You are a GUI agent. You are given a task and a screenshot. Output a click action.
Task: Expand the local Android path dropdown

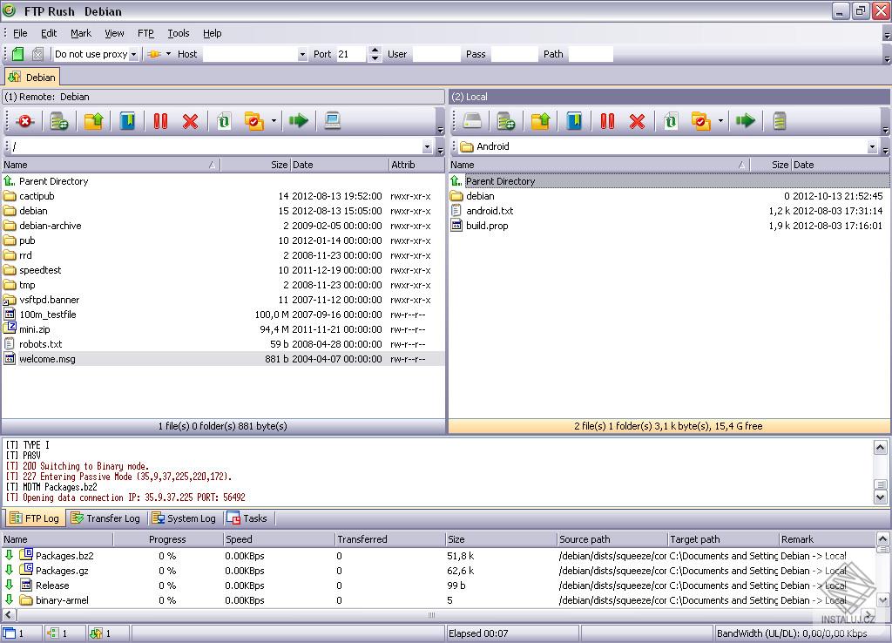pos(872,147)
